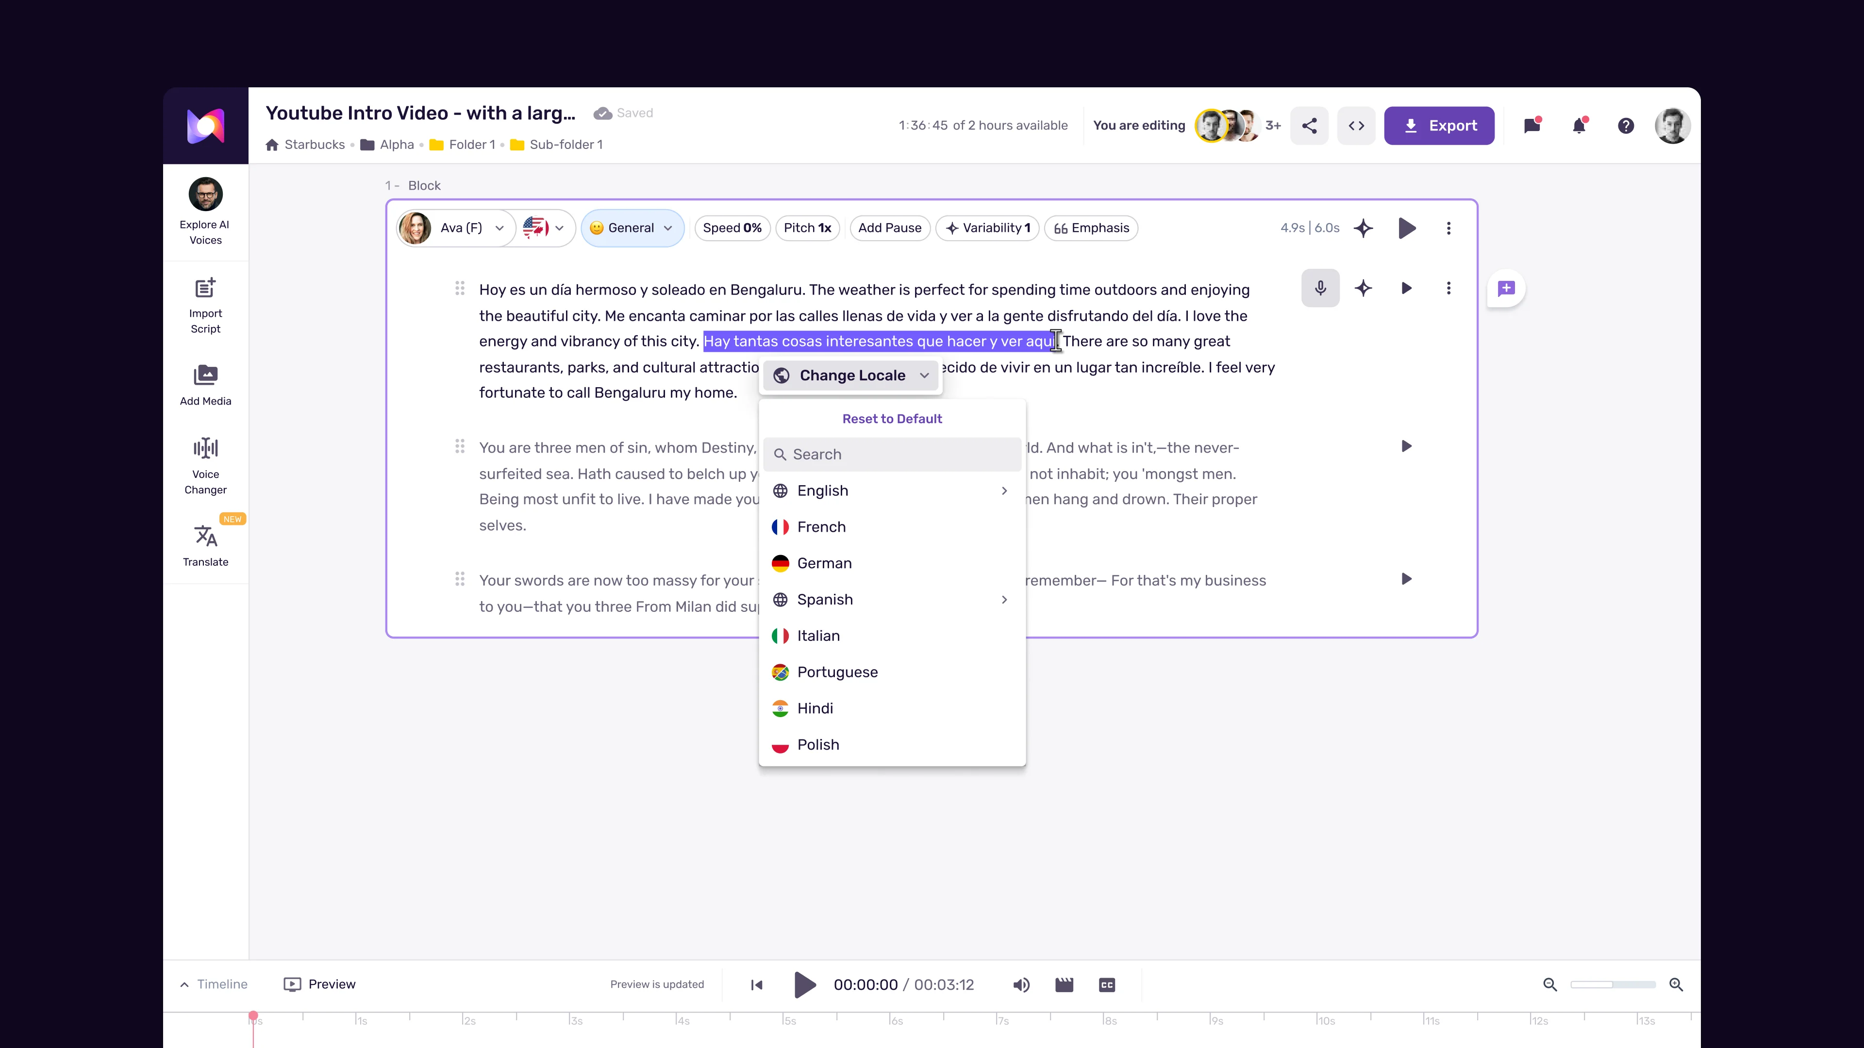This screenshot has height=1048, width=1864.
Task: Click Variability 1 button
Action: 988,229
